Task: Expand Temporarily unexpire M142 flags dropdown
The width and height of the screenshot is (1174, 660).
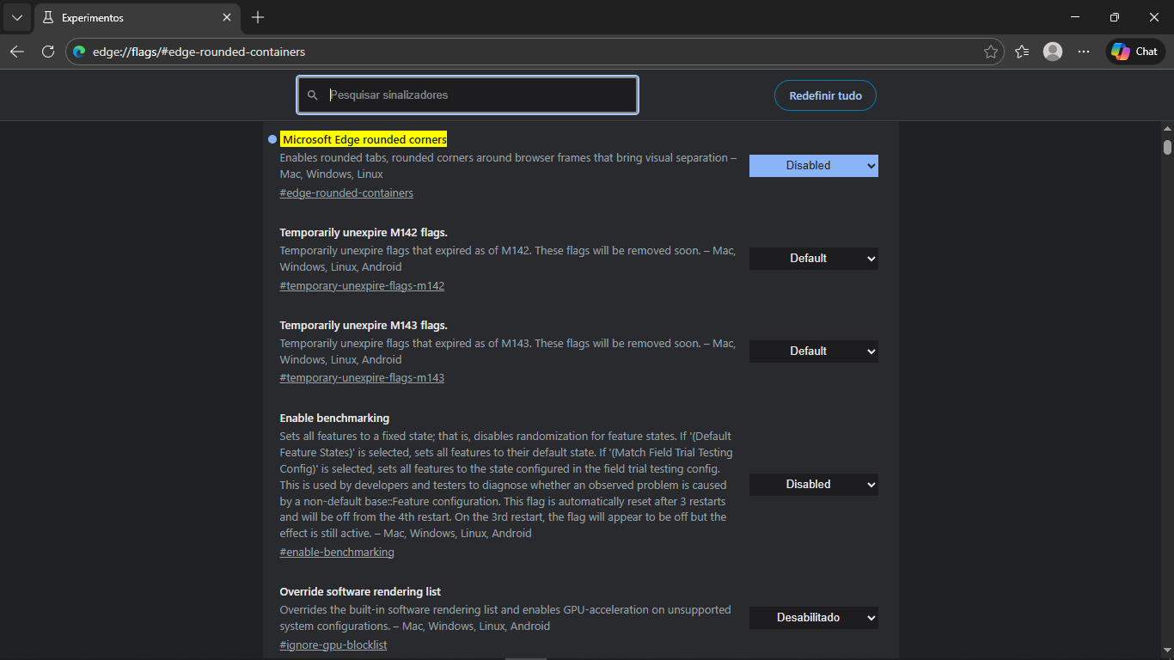Action: coord(813,259)
